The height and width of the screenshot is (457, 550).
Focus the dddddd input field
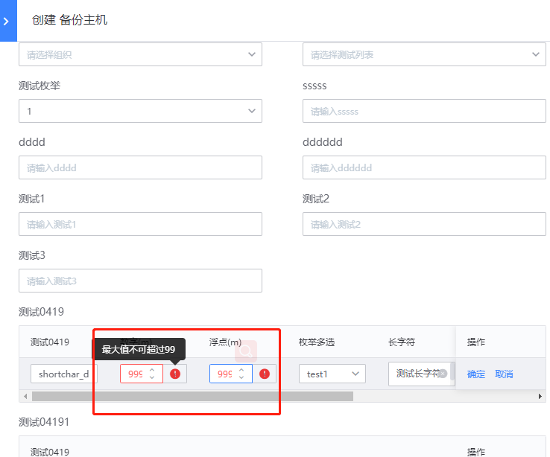click(424, 167)
